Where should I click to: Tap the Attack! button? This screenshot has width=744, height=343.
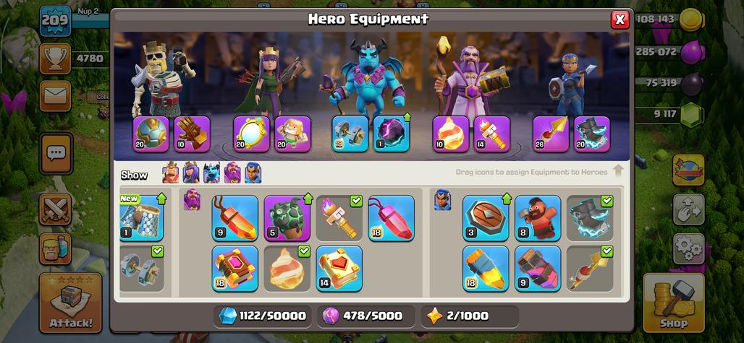point(71,303)
